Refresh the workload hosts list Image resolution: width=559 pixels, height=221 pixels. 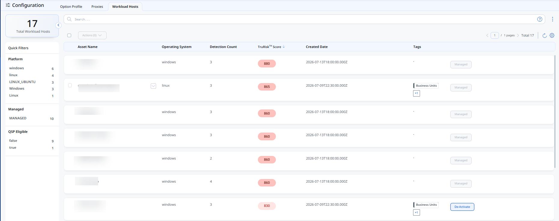[x=544, y=35]
